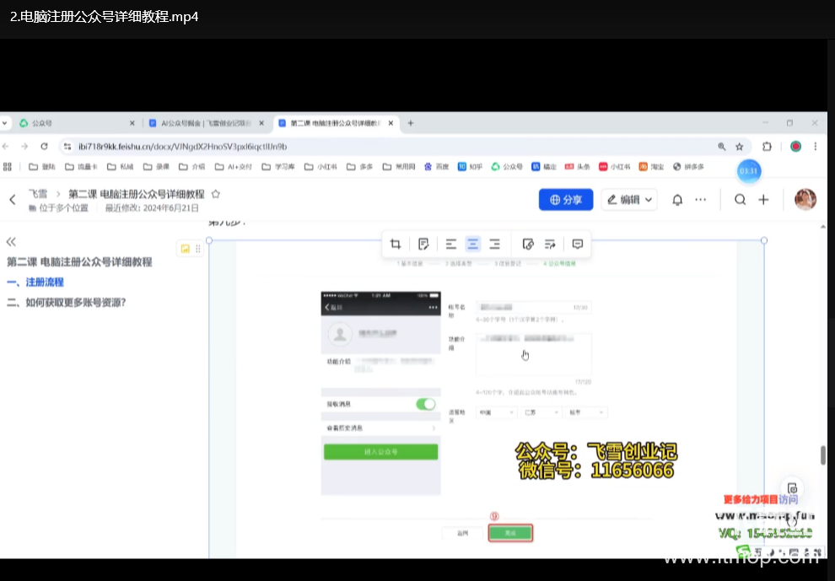Open Feishu notifications bell
Image resolution: width=835 pixels, height=581 pixels.
pos(677,200)
